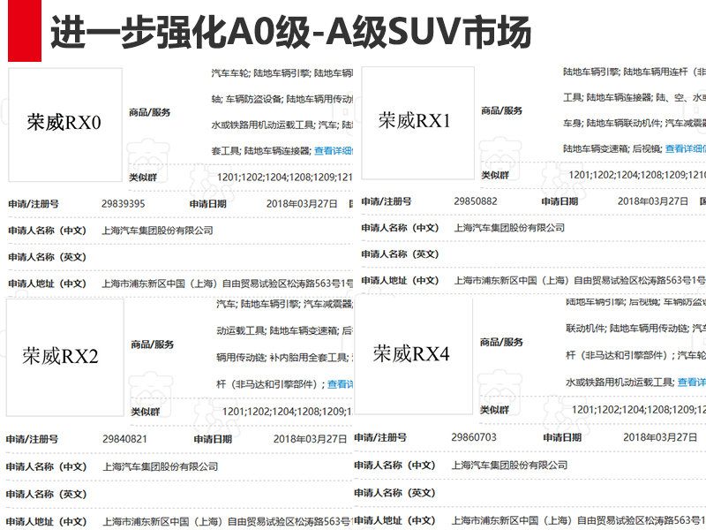
Task: Click the heading 进一步强化A0级-A级SUV市场
Action: [291, 32]
